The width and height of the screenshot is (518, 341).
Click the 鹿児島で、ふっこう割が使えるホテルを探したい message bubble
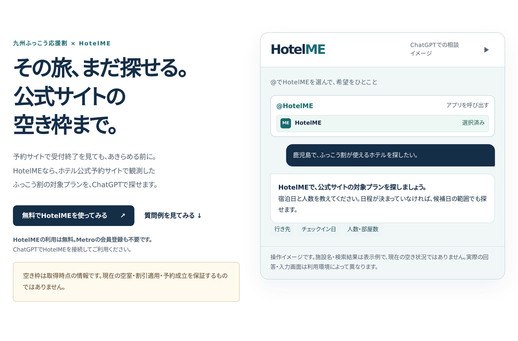[390, 155]
